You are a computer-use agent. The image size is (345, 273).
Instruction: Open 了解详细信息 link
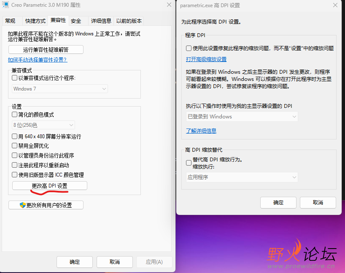(201, 131)
